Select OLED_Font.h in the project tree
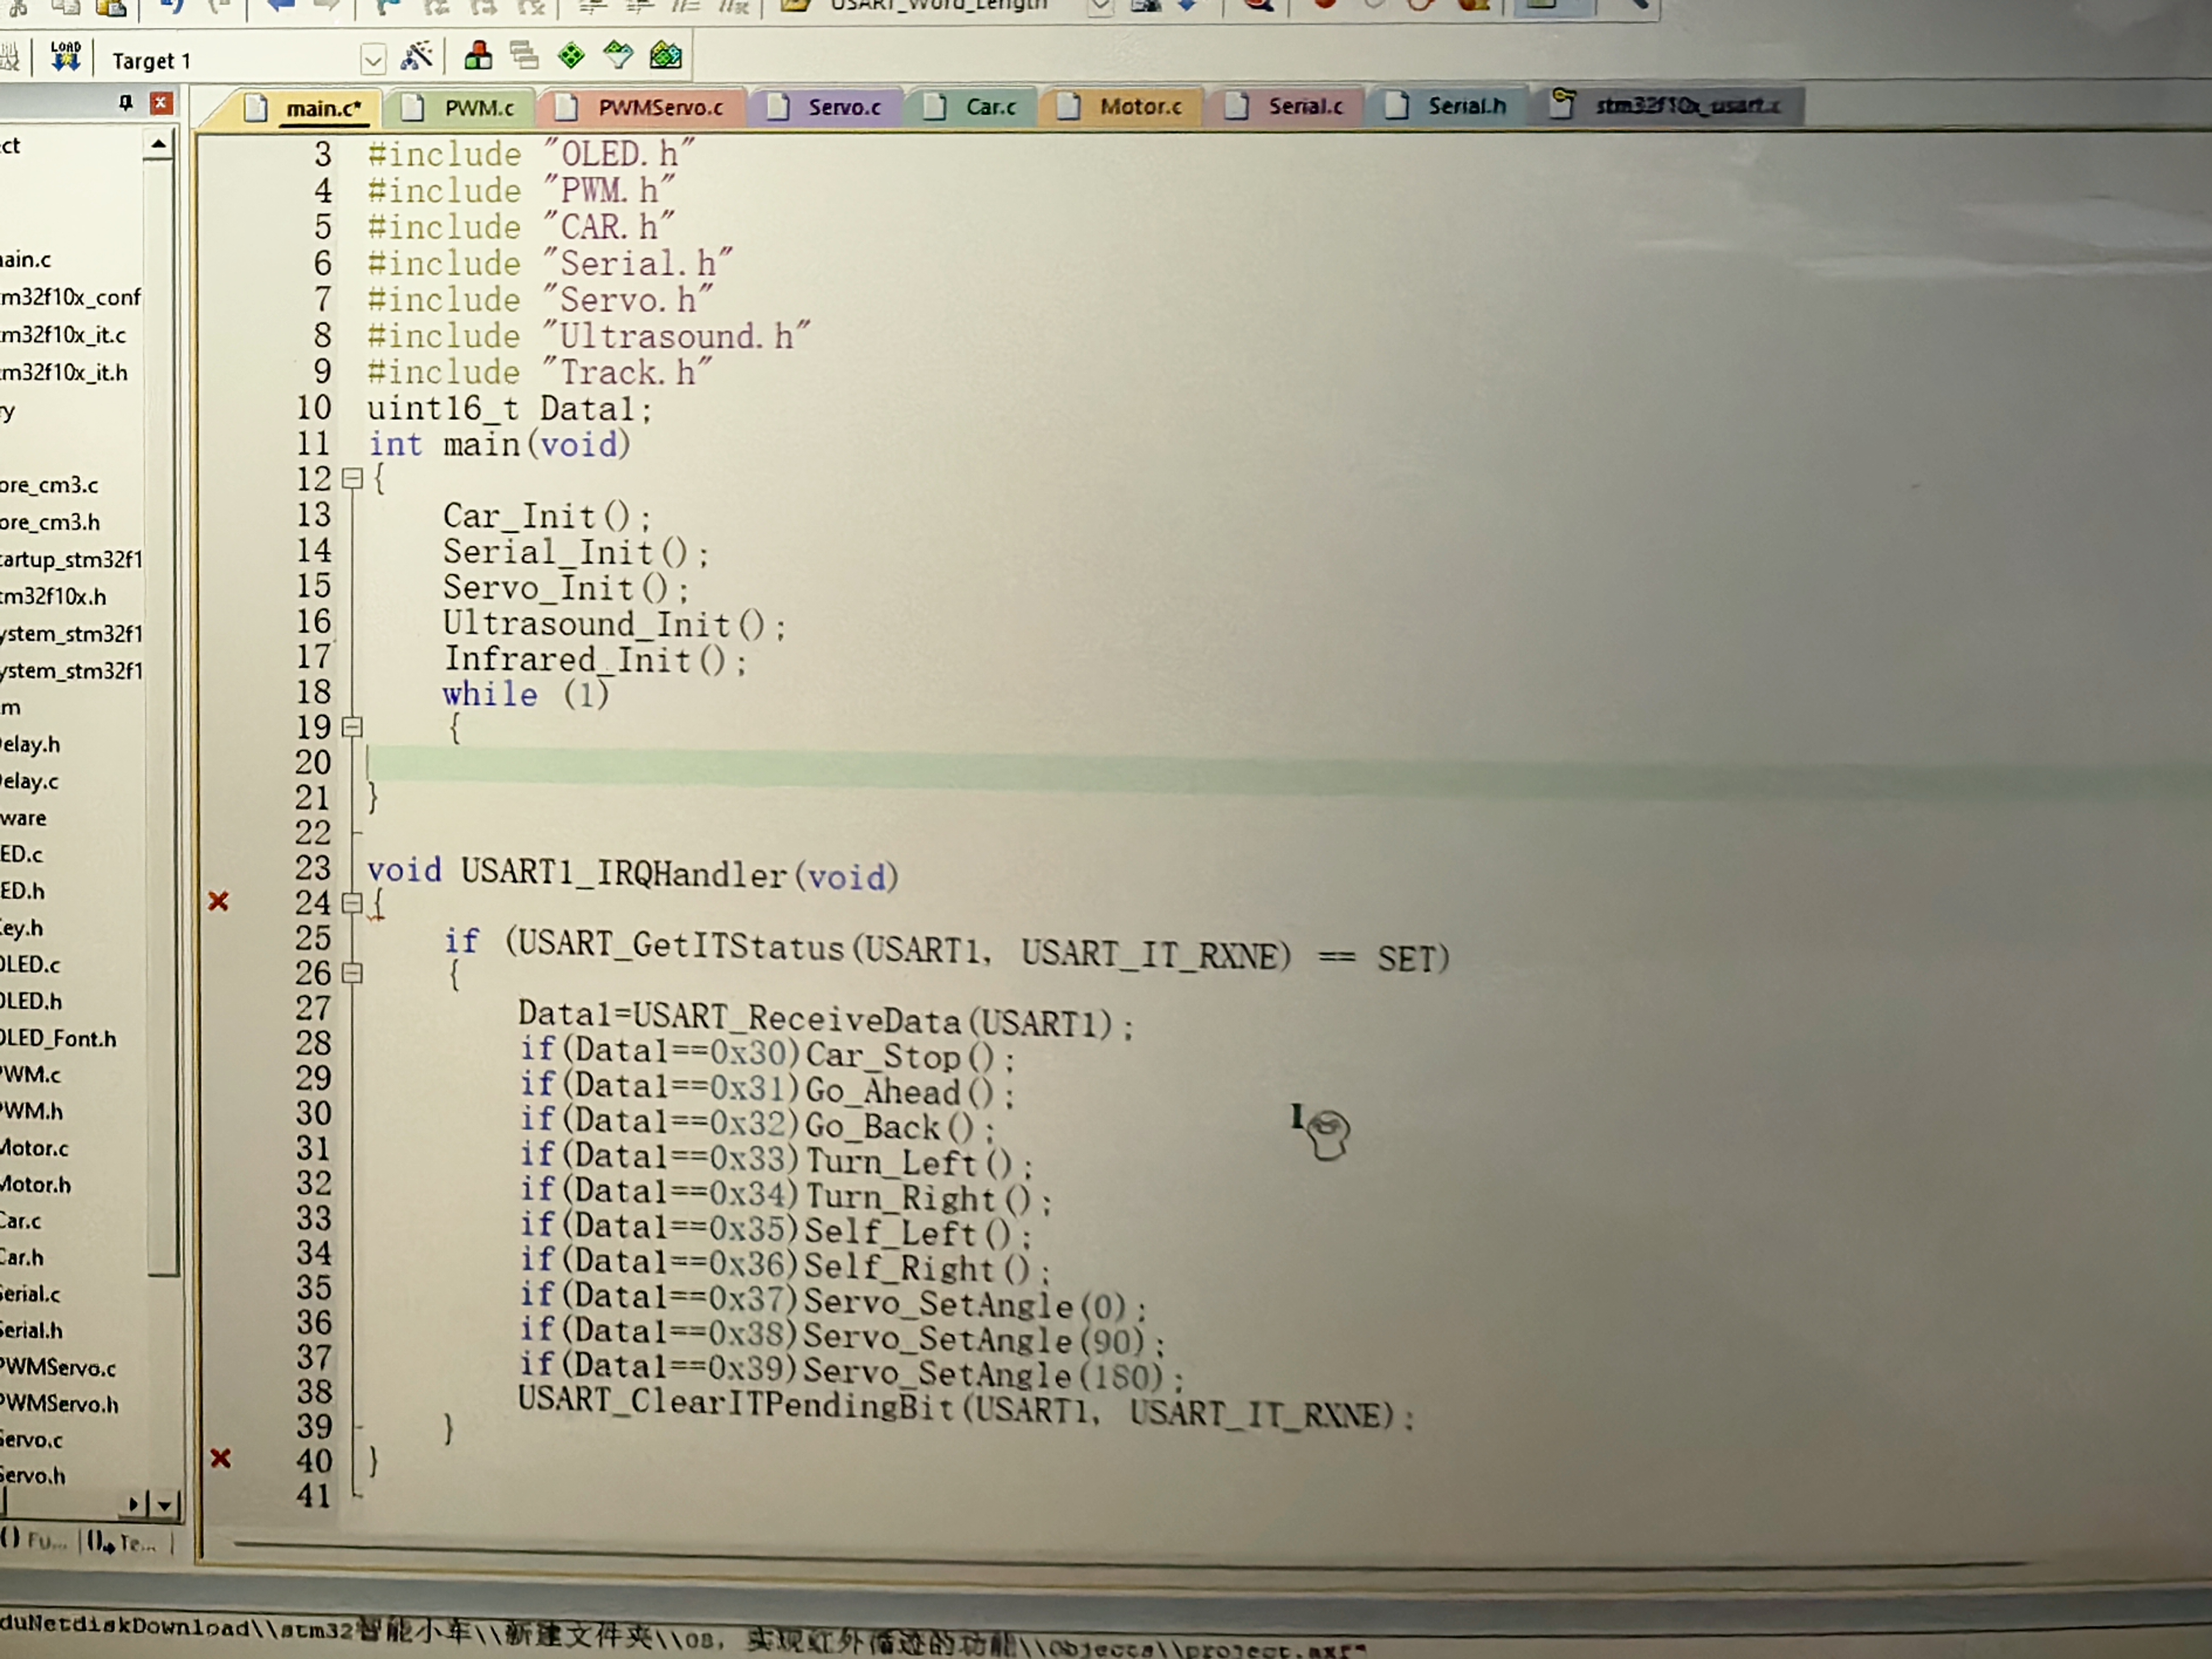Image resolution: width=2212 pixels, height=1659 pixels. 58,1038
